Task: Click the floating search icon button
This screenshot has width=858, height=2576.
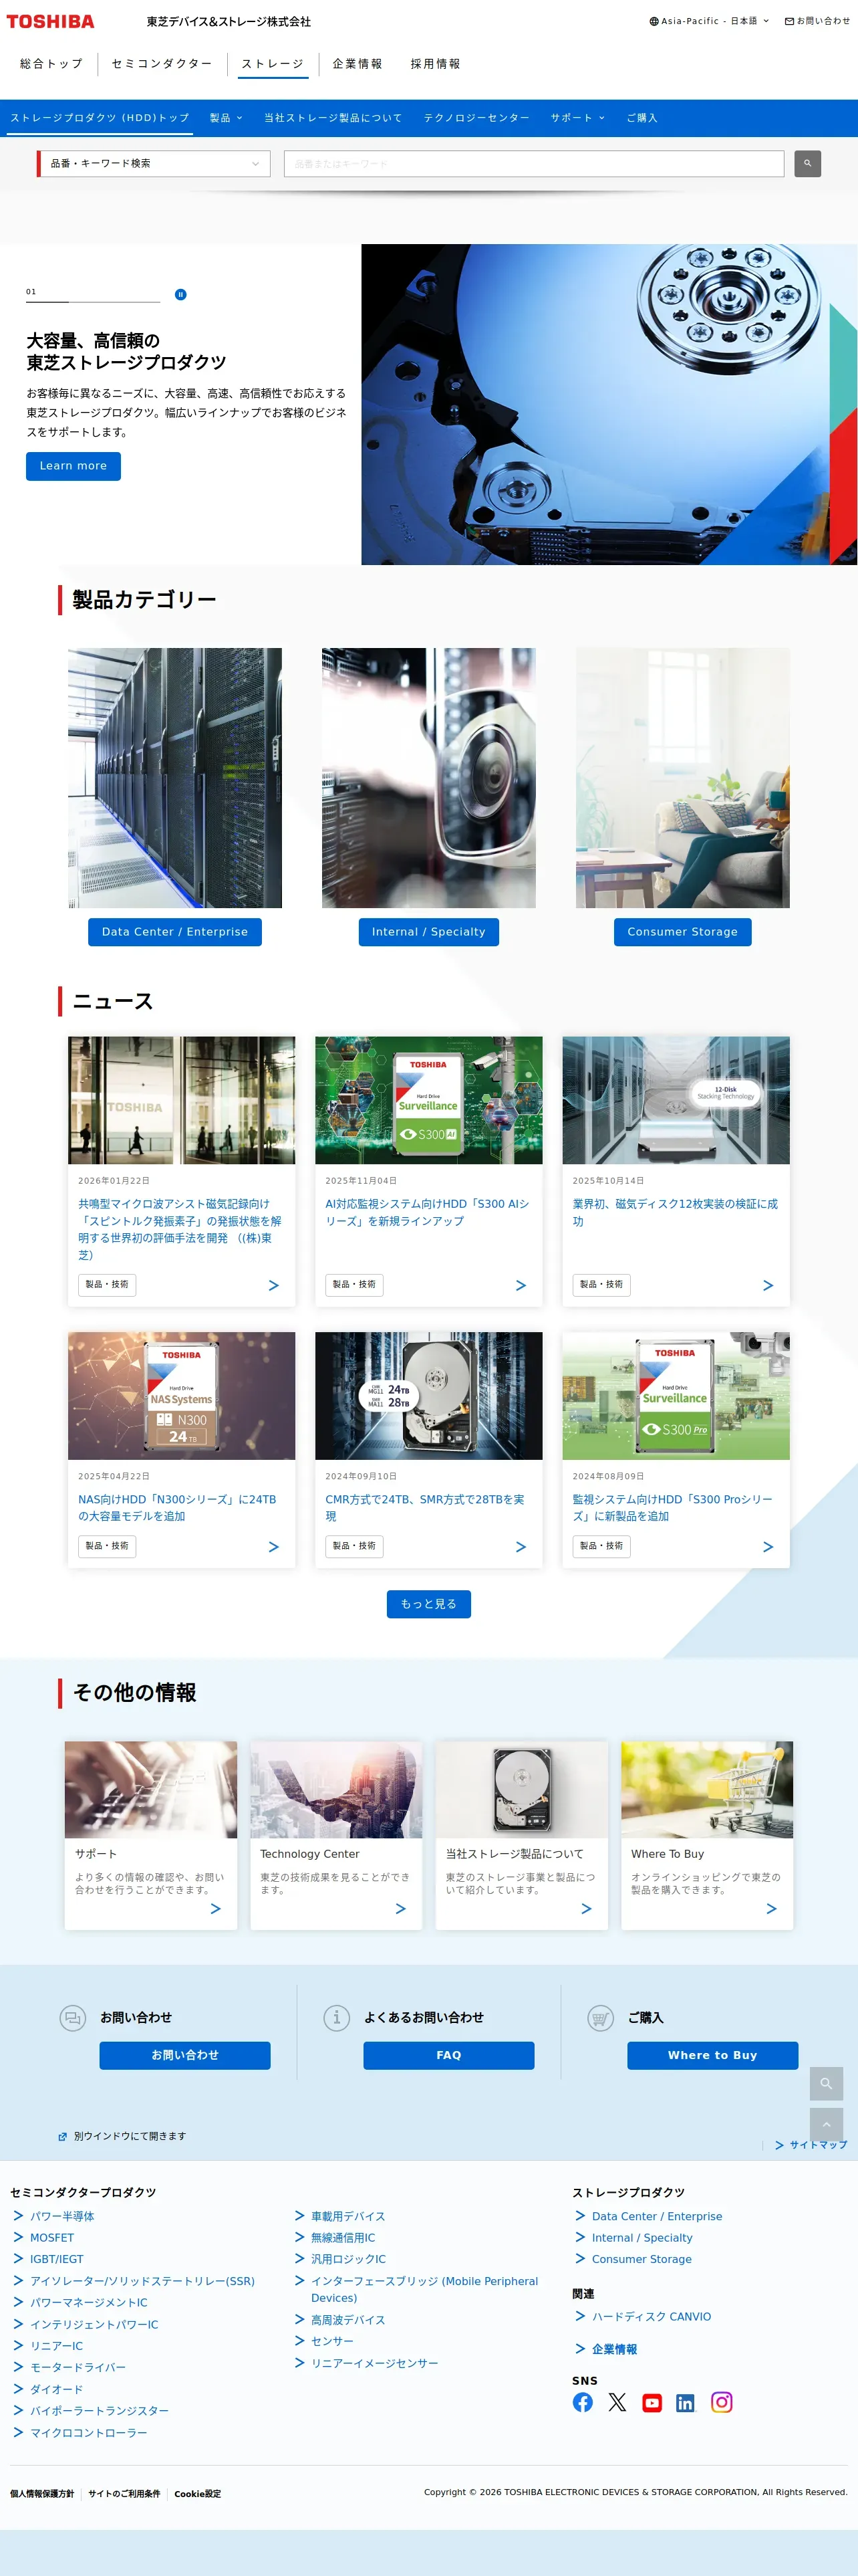Action: [826, 2083]
